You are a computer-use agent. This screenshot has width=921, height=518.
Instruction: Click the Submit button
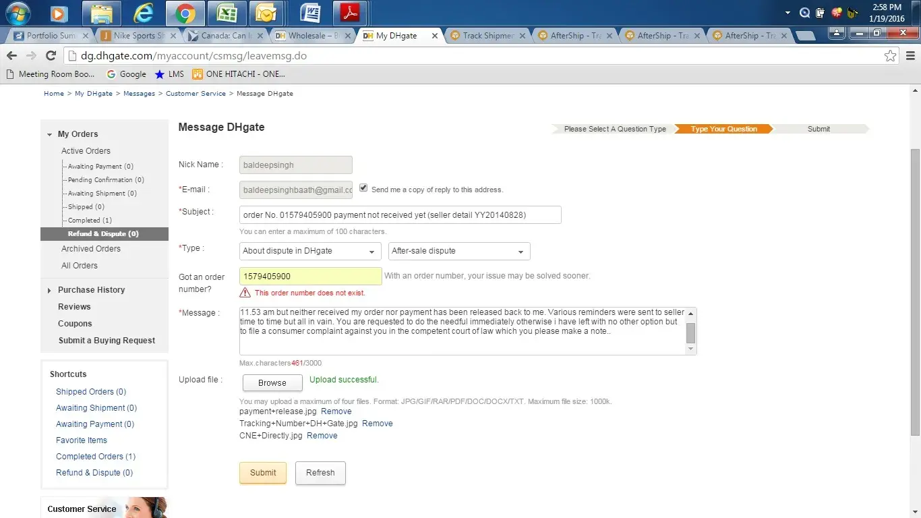tap(262, 473)
